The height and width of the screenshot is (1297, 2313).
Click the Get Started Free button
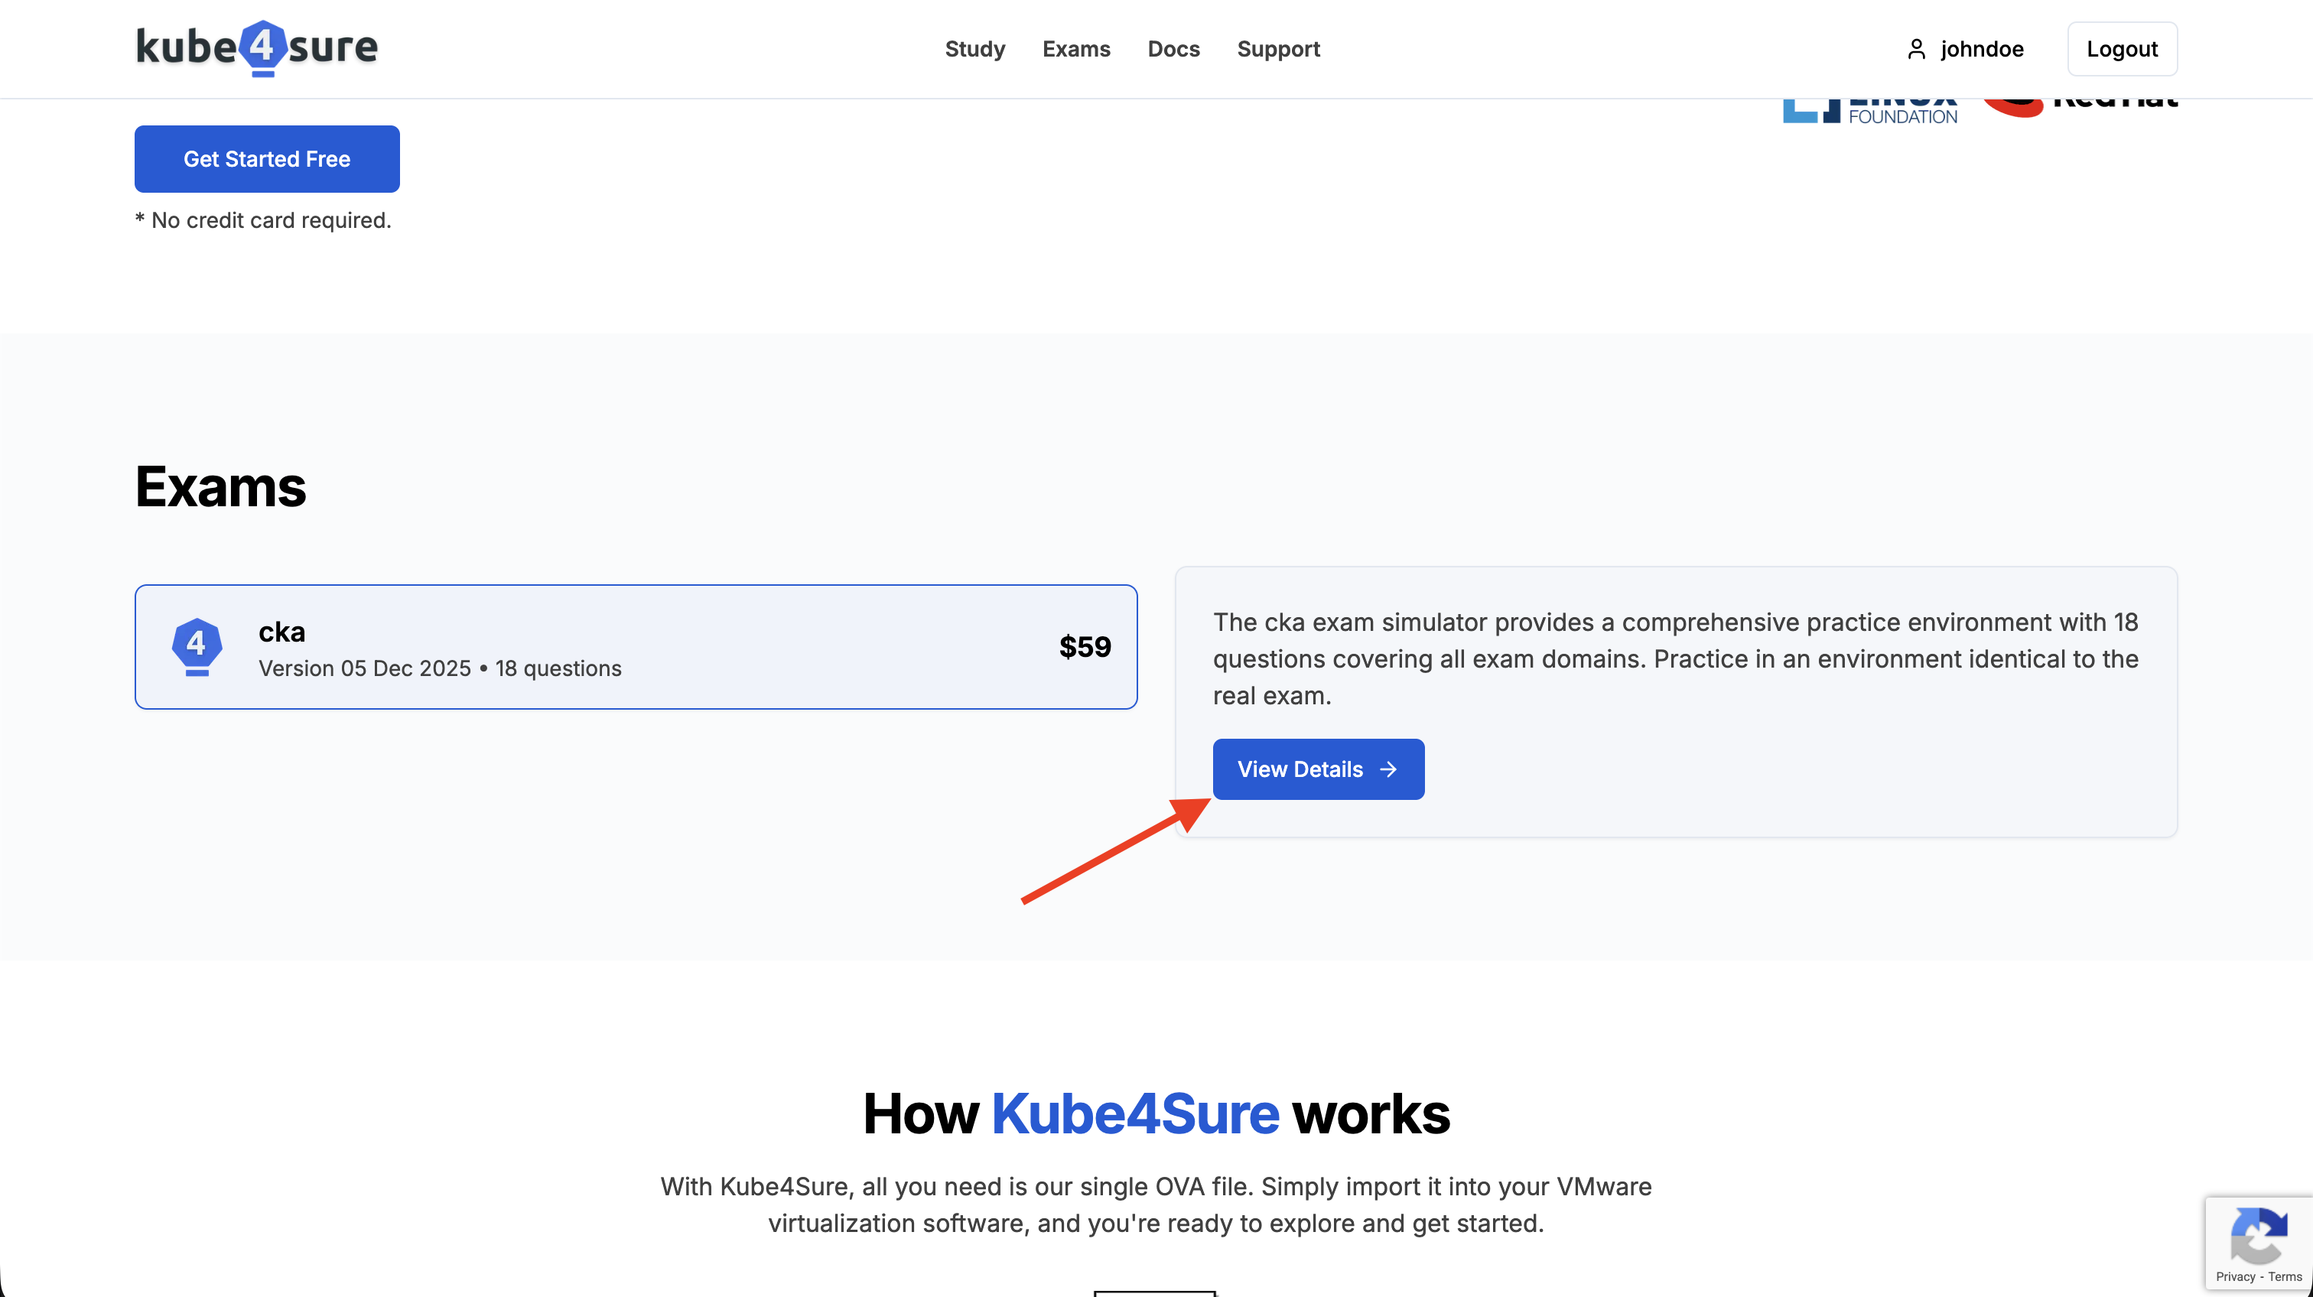pos(267,159)
